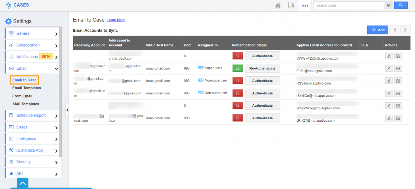Screen dimensions: 415x189
Task: Expand the General settings section
Action: [x=32, y=34]
